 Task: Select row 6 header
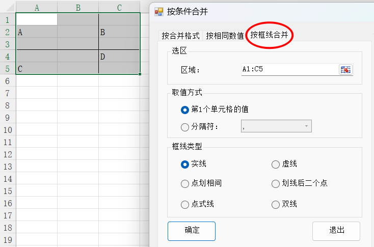click(x=8, y=81)
